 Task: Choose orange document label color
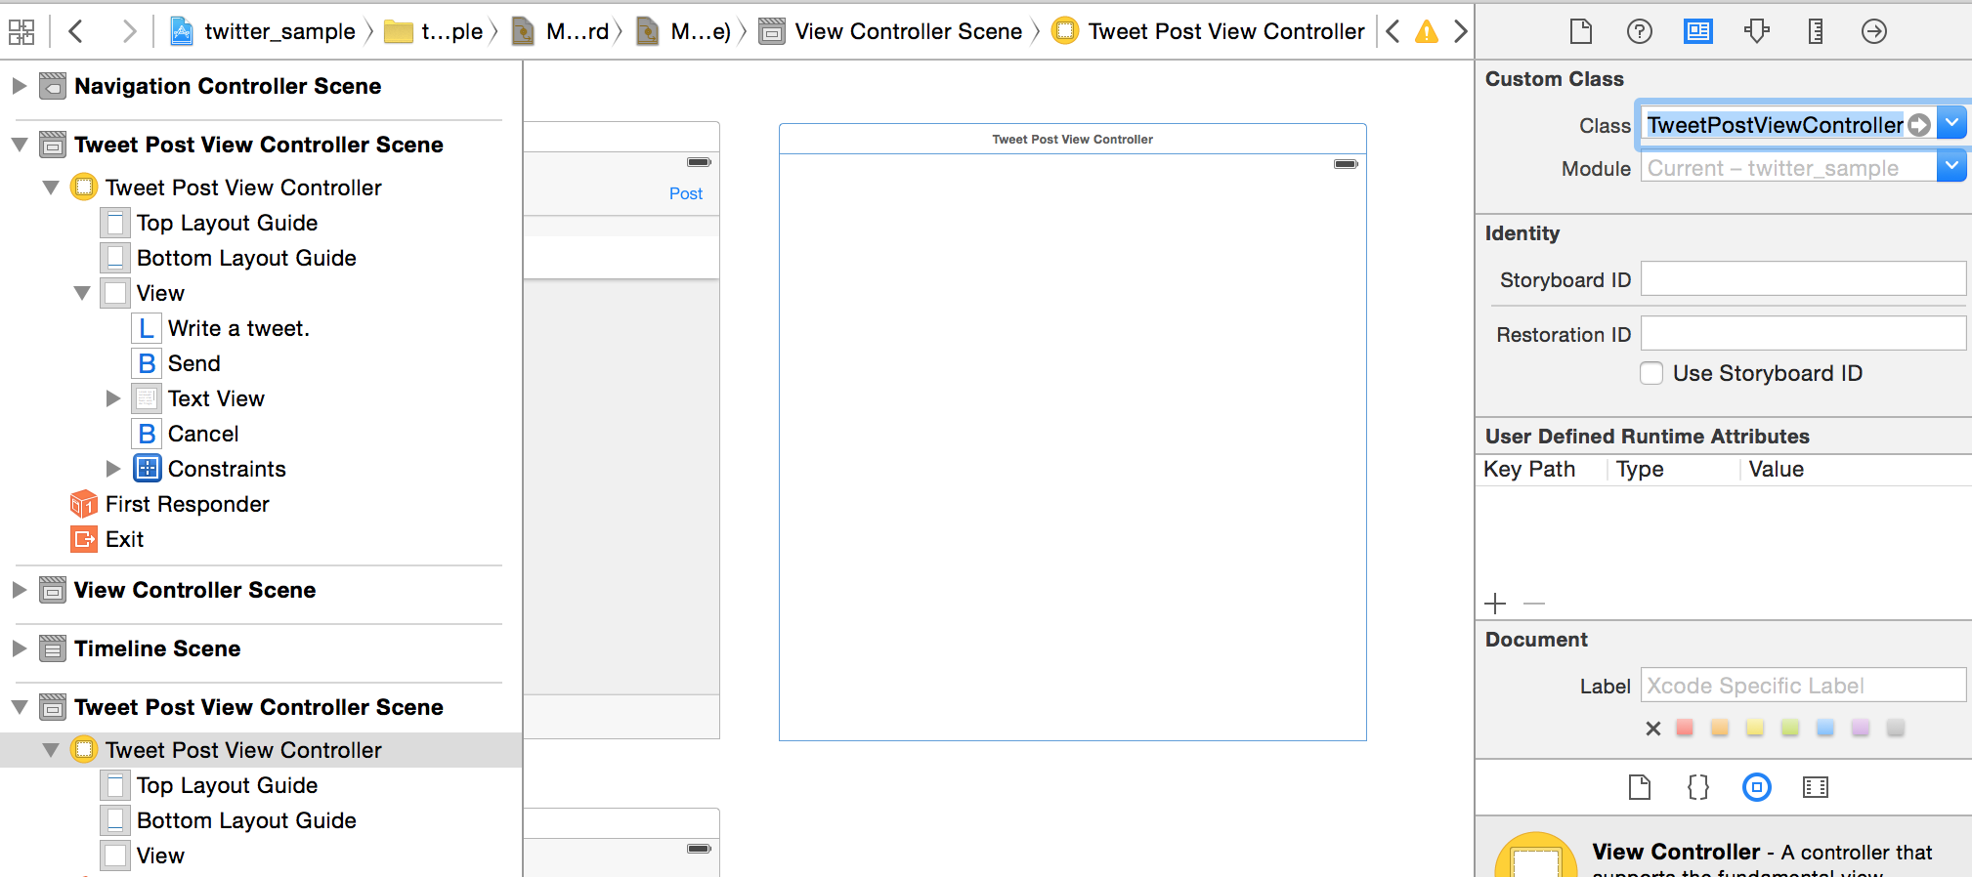pyautogui.click(x=1720, y=728)
